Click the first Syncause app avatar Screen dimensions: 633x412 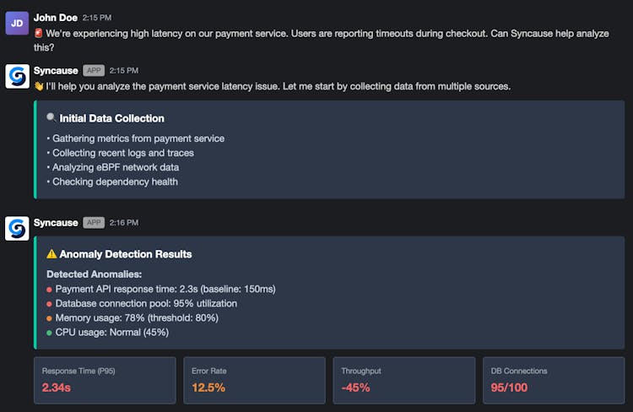17,76
